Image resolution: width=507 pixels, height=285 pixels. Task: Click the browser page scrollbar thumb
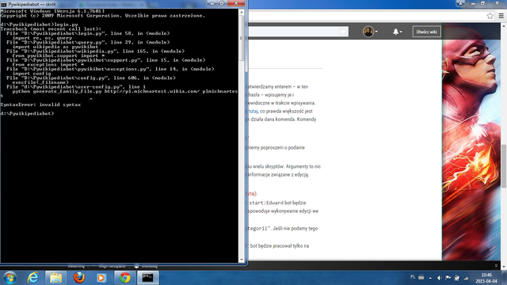click(504, 165)
